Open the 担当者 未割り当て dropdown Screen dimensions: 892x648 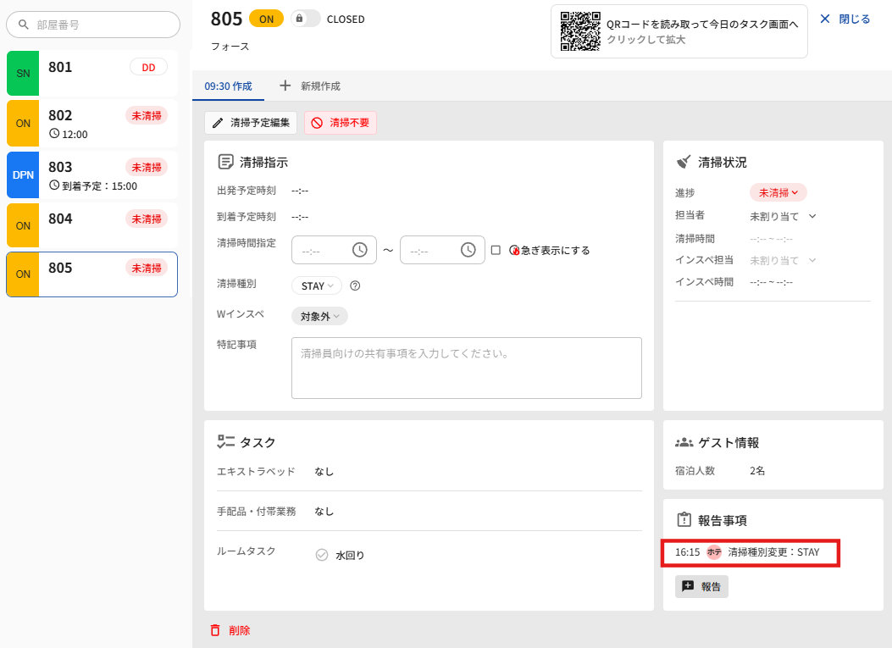click(x=783, y=216)
